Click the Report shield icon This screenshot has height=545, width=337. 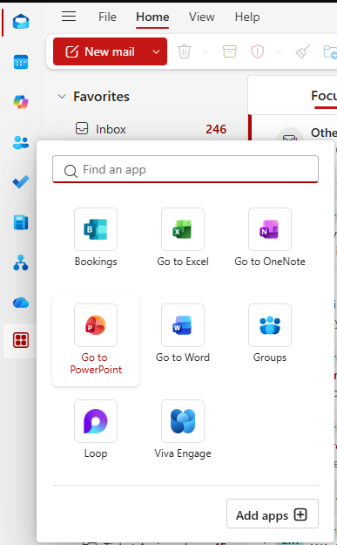click(258, 51)
